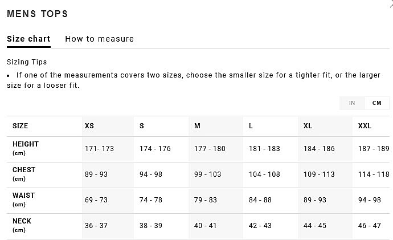Click the 44 - 45 neck cell
Viewport: 393px width, 240px height.
pyautogui.click(x=315, y=226)
